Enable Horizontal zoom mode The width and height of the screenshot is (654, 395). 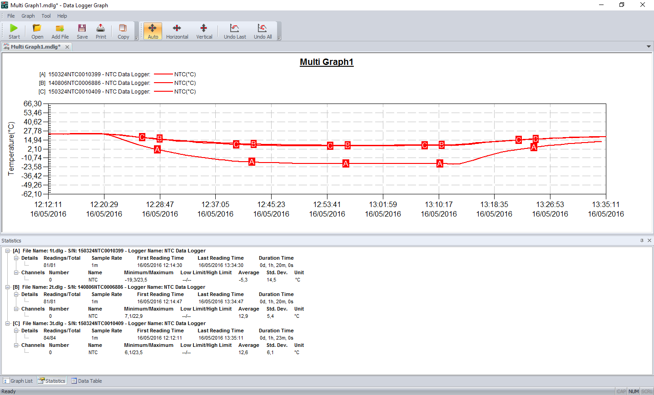tap(177, 30)
